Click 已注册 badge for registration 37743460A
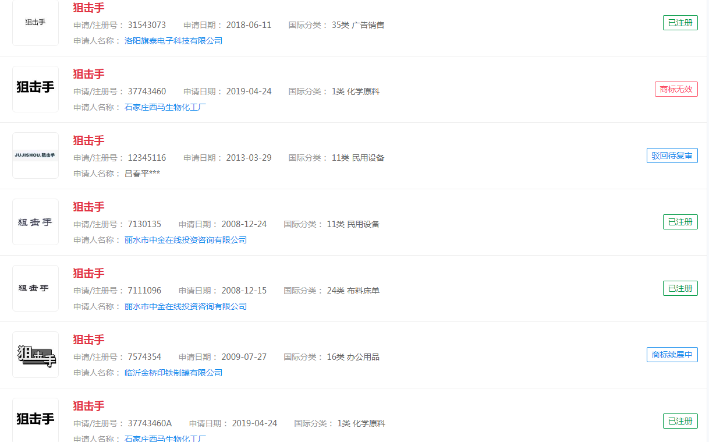This screenshot has height=442, width=709. pos(680,421)
